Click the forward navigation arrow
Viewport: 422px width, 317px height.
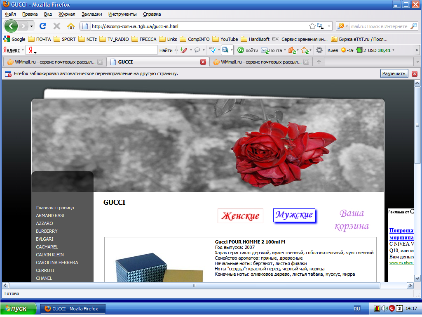pos(23,26)
